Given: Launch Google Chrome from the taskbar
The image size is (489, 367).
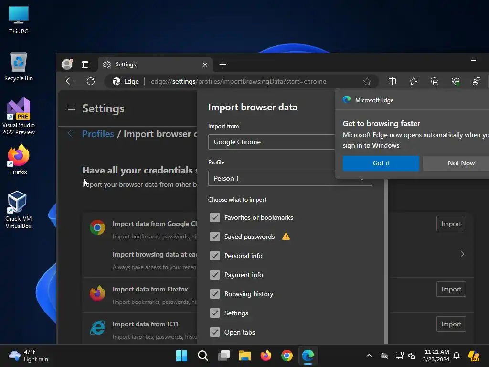Looking at the screenshot, I should (287, 356).
